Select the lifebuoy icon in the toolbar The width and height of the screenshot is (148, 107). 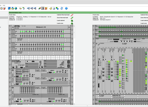[x=2, y=9]
